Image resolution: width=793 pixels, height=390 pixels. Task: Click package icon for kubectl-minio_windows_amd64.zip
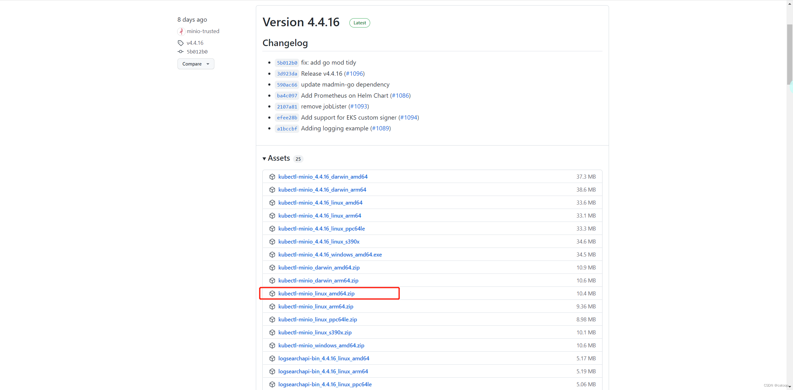[x=272, y=345]
